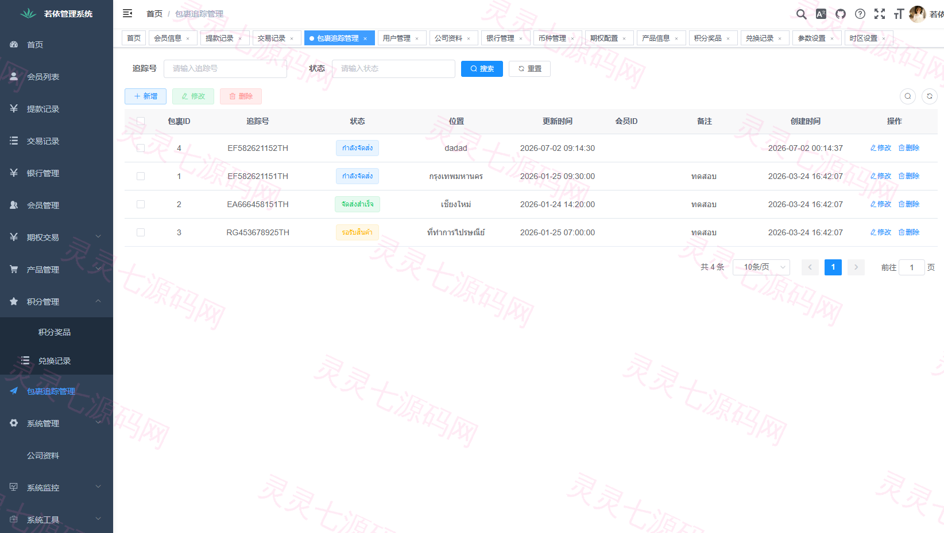Select page 1 in pagination
The height and width of the screenshot is (533, 944).
[833, 267]
